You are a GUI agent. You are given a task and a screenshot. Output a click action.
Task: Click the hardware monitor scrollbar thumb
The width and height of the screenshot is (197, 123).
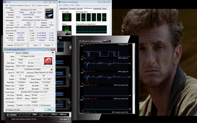[134, 70]
